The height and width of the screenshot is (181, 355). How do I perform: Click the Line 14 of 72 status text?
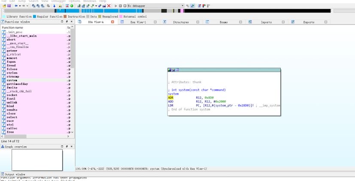coord(10,141)
